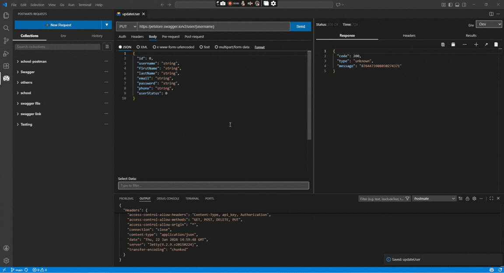
Task: Open the Terminal menu in menu bar
Action: 84,5
